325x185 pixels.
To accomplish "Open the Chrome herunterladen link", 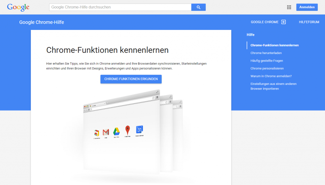I will click(x=266, y=53).
